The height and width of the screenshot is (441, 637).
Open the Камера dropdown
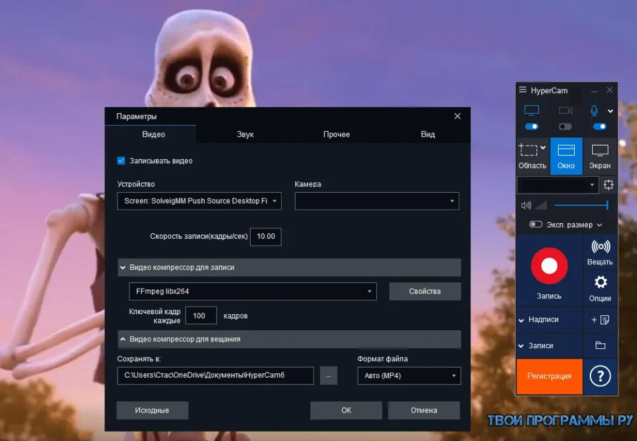(x=377, y=201)
